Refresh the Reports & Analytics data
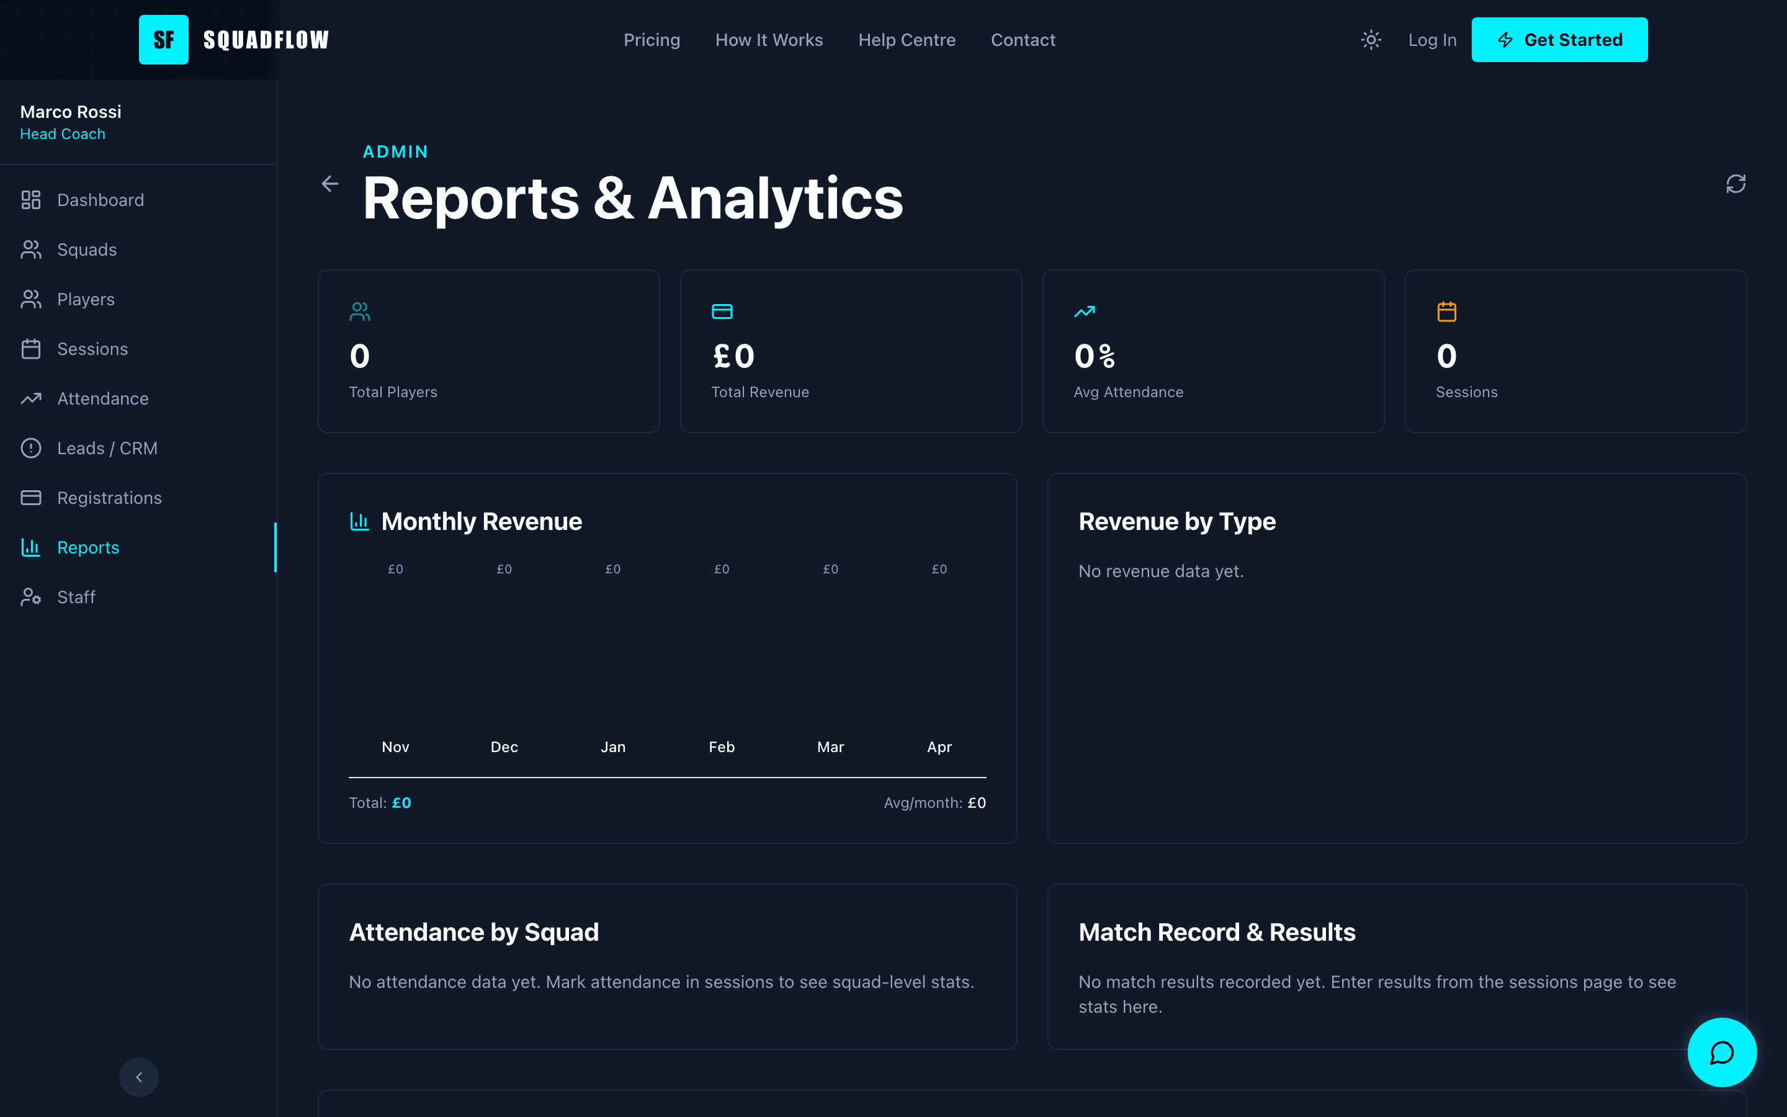 pos(1736,183)
